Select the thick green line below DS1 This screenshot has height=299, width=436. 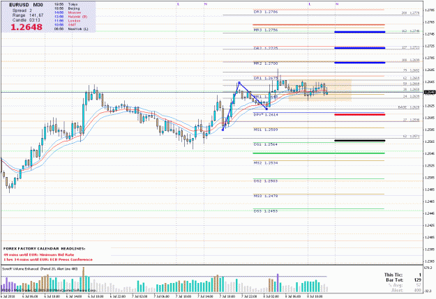[319, 153]
